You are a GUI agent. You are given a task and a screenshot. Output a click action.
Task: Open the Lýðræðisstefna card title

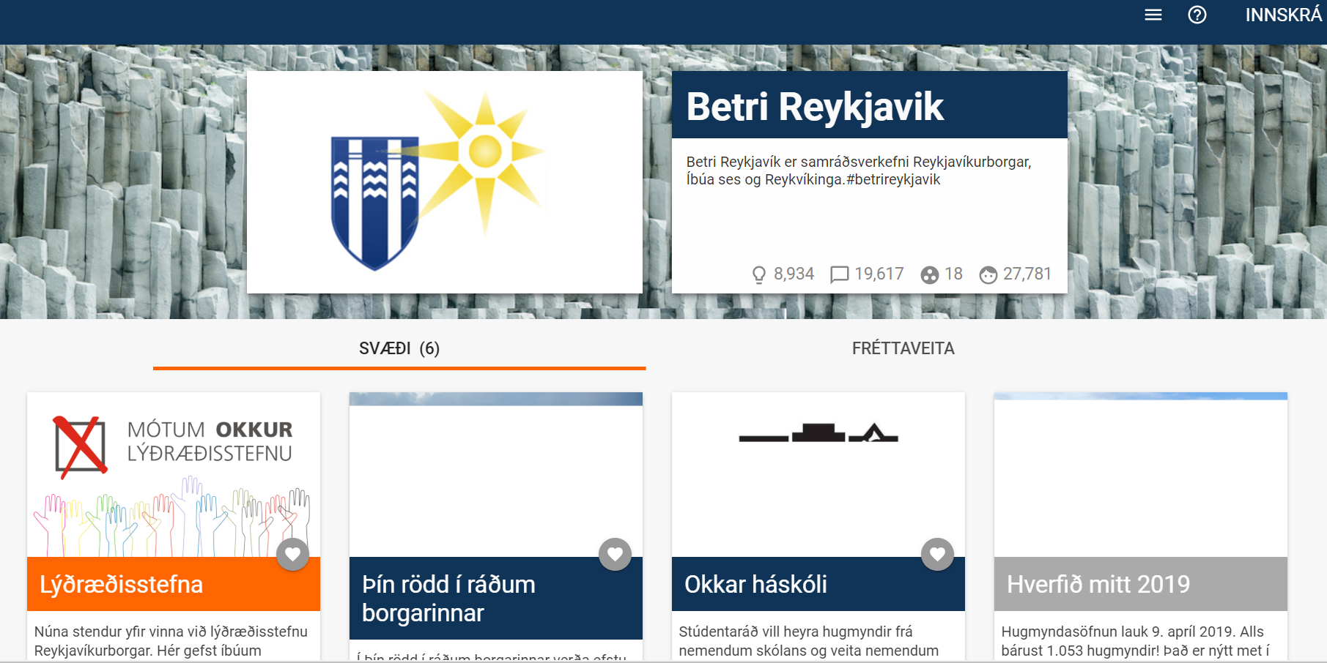click(x=122, y=585)
